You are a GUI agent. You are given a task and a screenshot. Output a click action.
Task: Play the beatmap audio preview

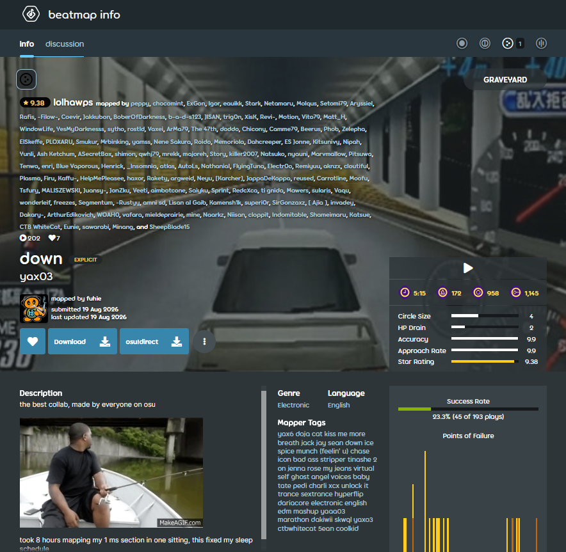(x=468, y=268)
